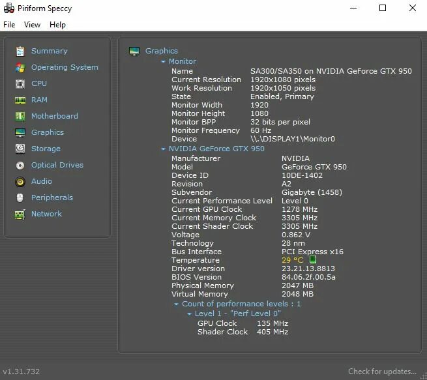
Task: Go to Operating System section
Action: coord(65,67)
